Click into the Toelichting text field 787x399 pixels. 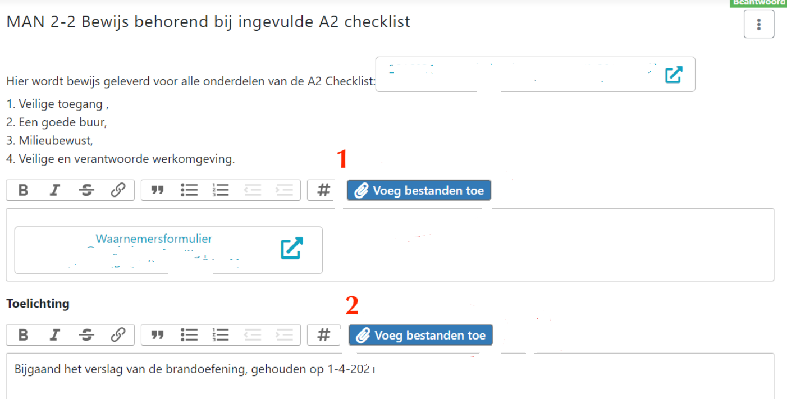(x=390, y=375)
